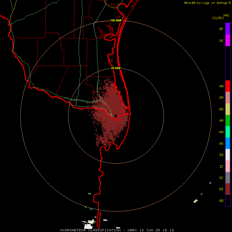Click the gray GC color swatch

(x=228, y=178)
